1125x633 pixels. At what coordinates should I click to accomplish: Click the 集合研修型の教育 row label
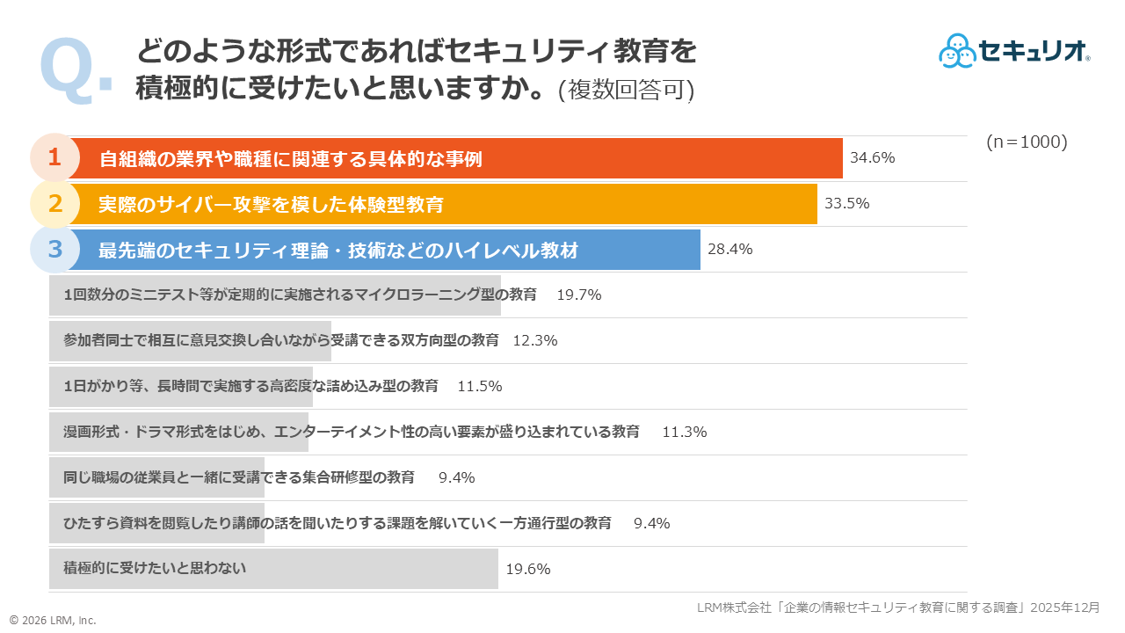click(x=239, y=477)
